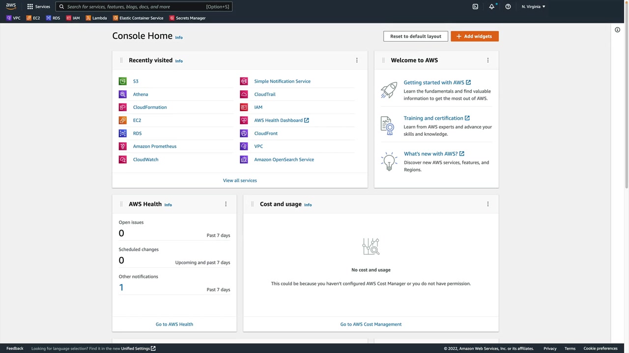Click the Amazon OpenSearch Service icon
629x353 pixels.
click(x=244, y=159)
